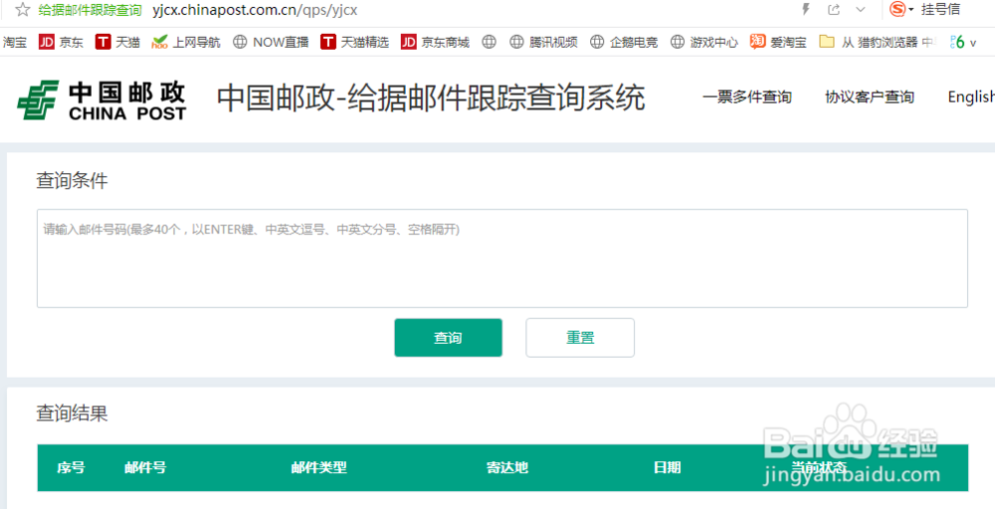Open the 腾讯视频 bookmark
This screenshot has width=995, height=509.
[543, 43]
